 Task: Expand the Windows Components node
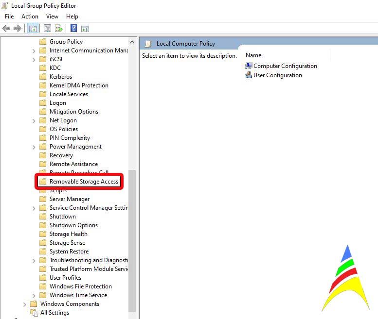click(x=24, y=304)
